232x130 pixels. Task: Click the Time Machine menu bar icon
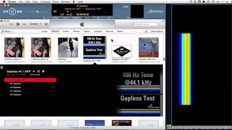point(213,2)
